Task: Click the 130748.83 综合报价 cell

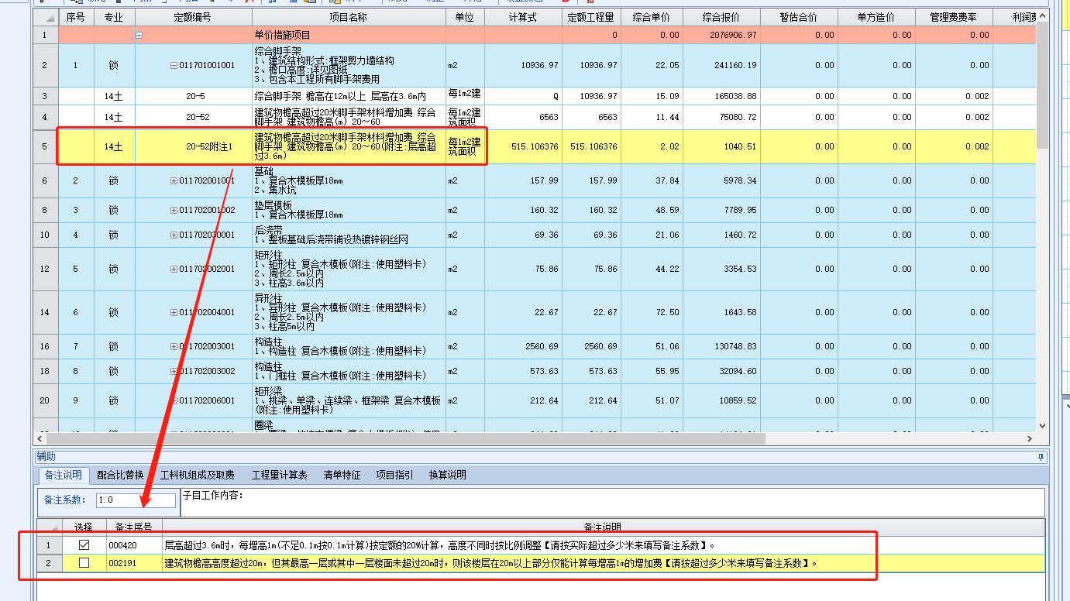Action: click(721, 346)
